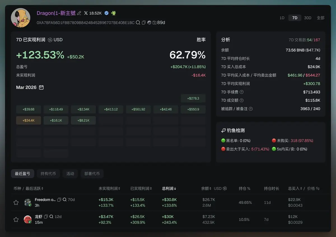Screen dimensions: 336x237
Task: Click the green frog emoji badge
Action: 113,13
